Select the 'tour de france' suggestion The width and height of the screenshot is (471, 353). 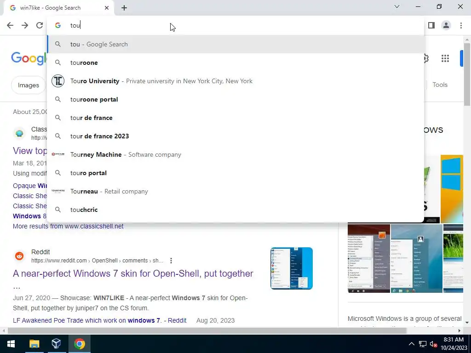[235, 118]
